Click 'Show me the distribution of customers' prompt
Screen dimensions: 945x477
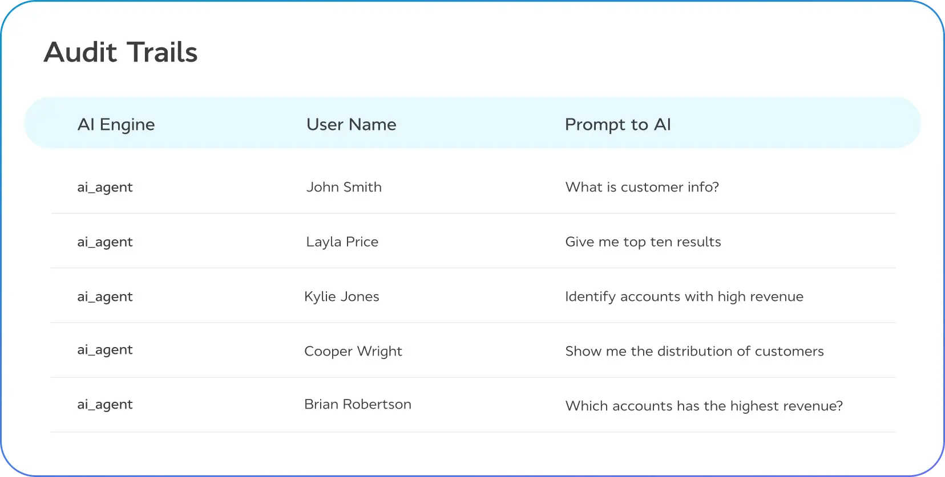694,351
